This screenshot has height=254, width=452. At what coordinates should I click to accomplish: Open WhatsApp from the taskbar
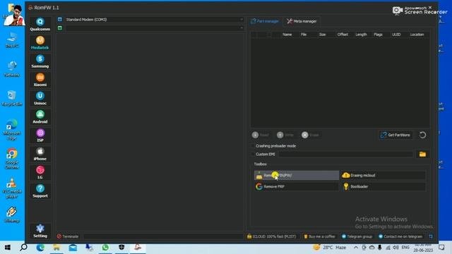[x=105, y=248]
